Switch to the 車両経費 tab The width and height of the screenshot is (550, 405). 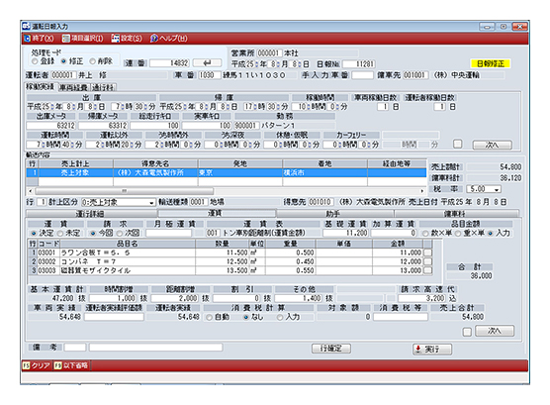(x=73, y=87)
